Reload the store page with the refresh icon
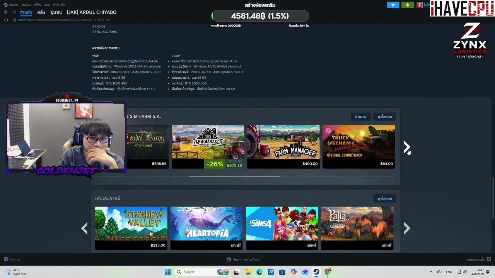The width and height of the screenshot is (495, 278). pyautogui.click(x=6, y=20)
